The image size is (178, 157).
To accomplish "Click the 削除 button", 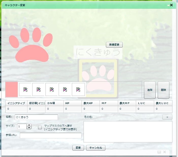I will [x=164, y=90].
